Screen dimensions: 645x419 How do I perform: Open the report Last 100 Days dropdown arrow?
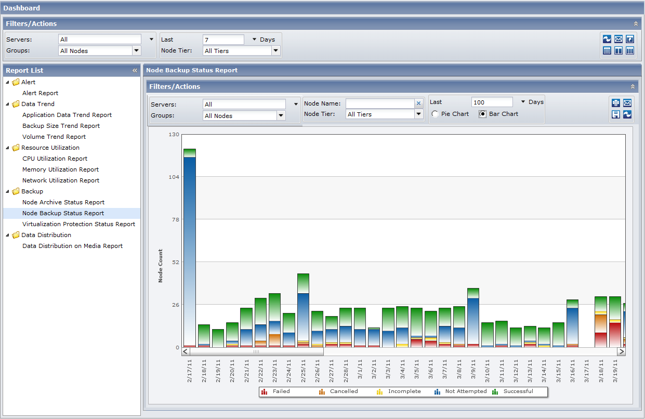523,102
